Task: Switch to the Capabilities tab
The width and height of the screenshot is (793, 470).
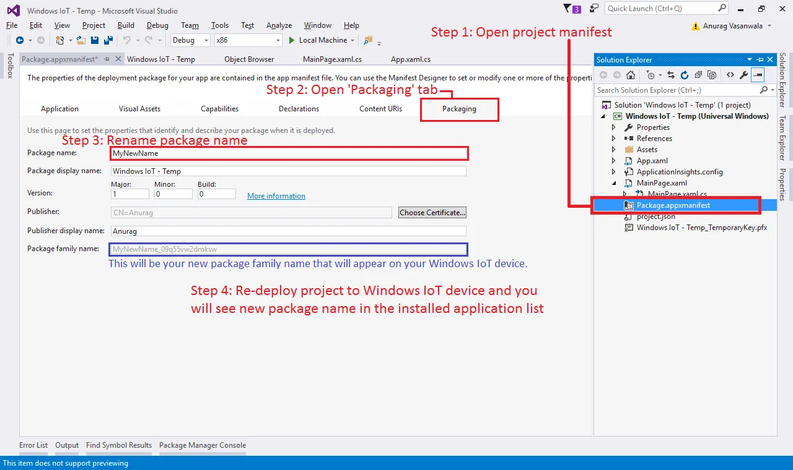Action: pyautogui.click(x=220, y=109)
